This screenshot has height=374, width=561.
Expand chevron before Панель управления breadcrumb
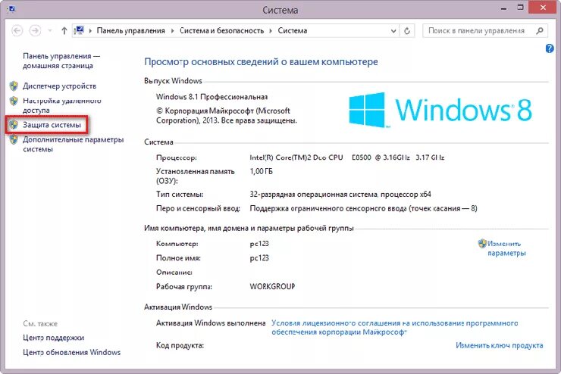(x=90, y=31)
